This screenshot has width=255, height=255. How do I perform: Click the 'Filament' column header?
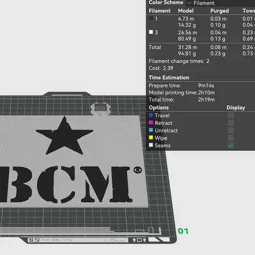click(x=159, y=11)
